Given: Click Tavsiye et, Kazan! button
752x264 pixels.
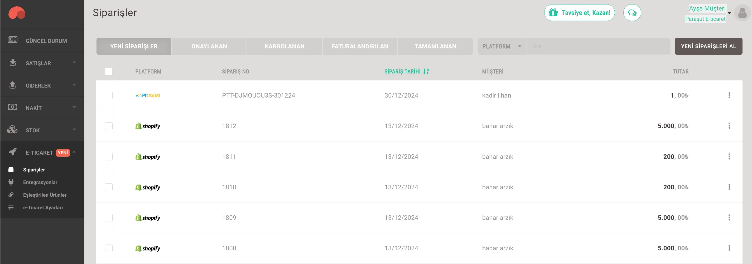Looking at the screenshot, I should point(579,13).
